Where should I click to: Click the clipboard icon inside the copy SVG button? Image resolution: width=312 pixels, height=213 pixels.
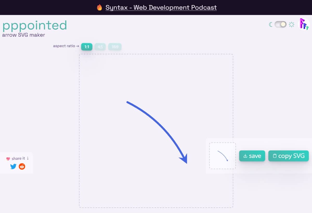point(275,156)
